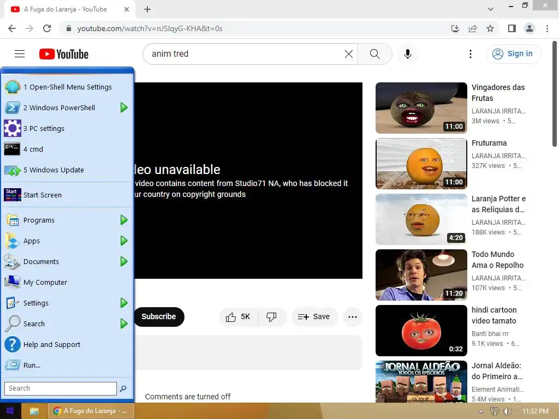Like the video with thumbs up
This screenshot has height=419, width=559.
coord(238,317)
